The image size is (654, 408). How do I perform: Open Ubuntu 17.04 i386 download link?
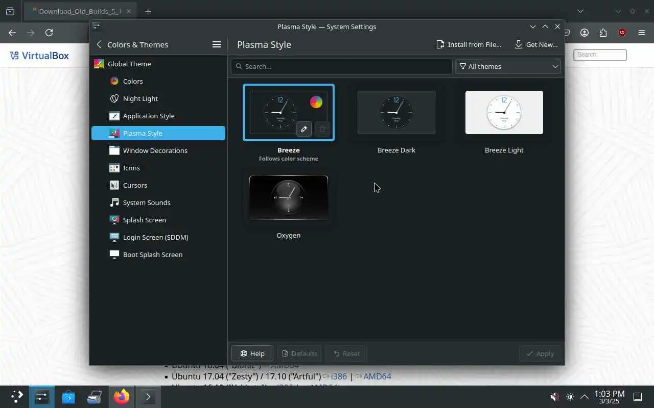339,376
